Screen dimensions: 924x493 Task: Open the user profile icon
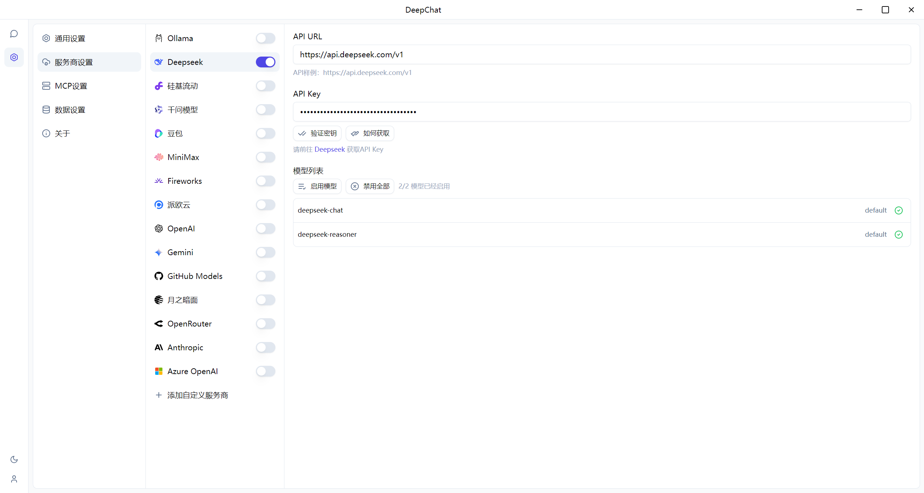tap(14, 479)
